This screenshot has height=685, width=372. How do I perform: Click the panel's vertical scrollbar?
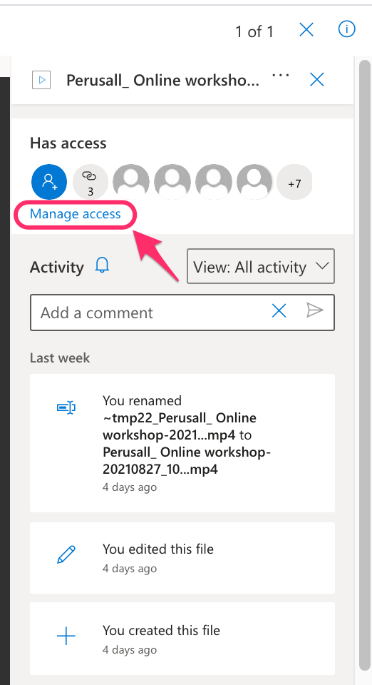coord(365,365)
